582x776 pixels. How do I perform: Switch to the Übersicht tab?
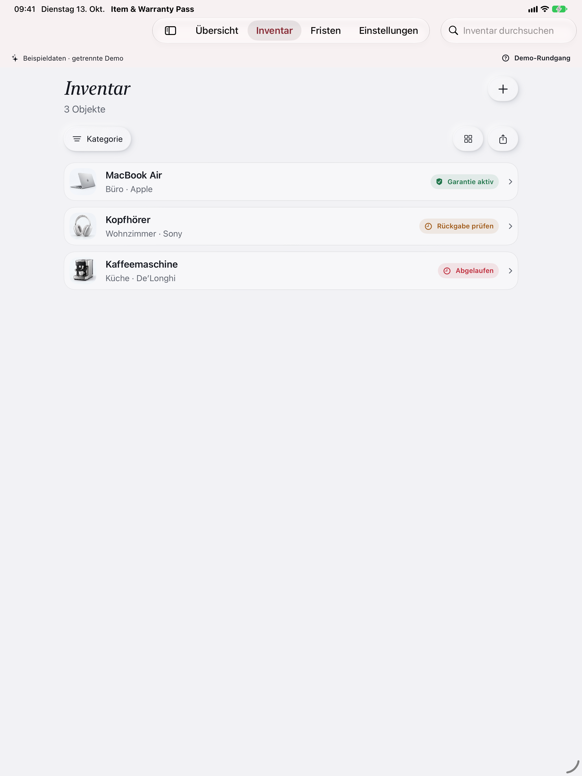pyautogui.click(x=217, y=30)
